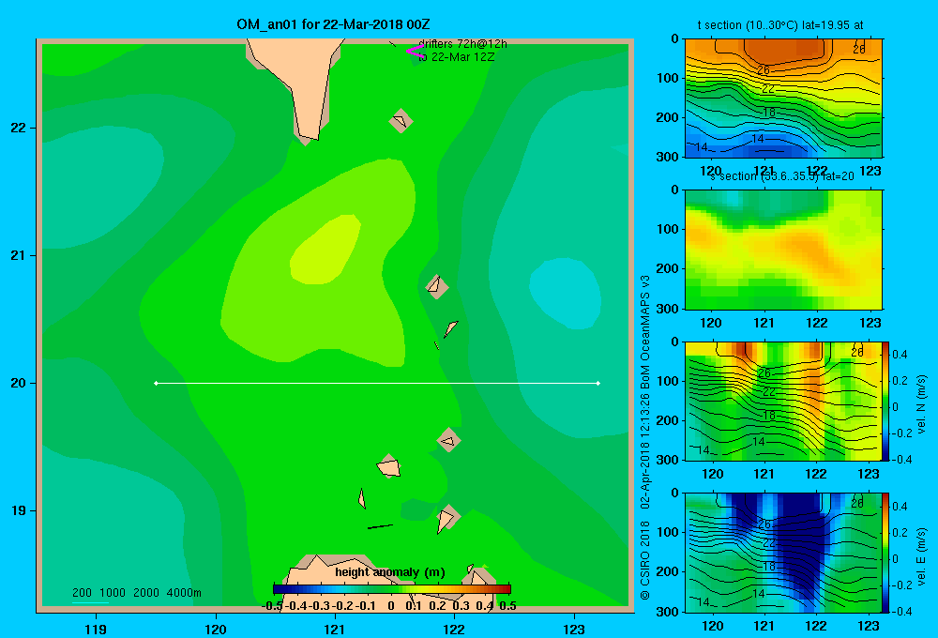The image size is (938, 638).
Task: Click the s section title text
Action: click(782, 176)
